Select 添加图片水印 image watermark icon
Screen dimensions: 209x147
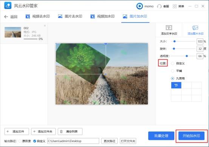tap(195, 28)
